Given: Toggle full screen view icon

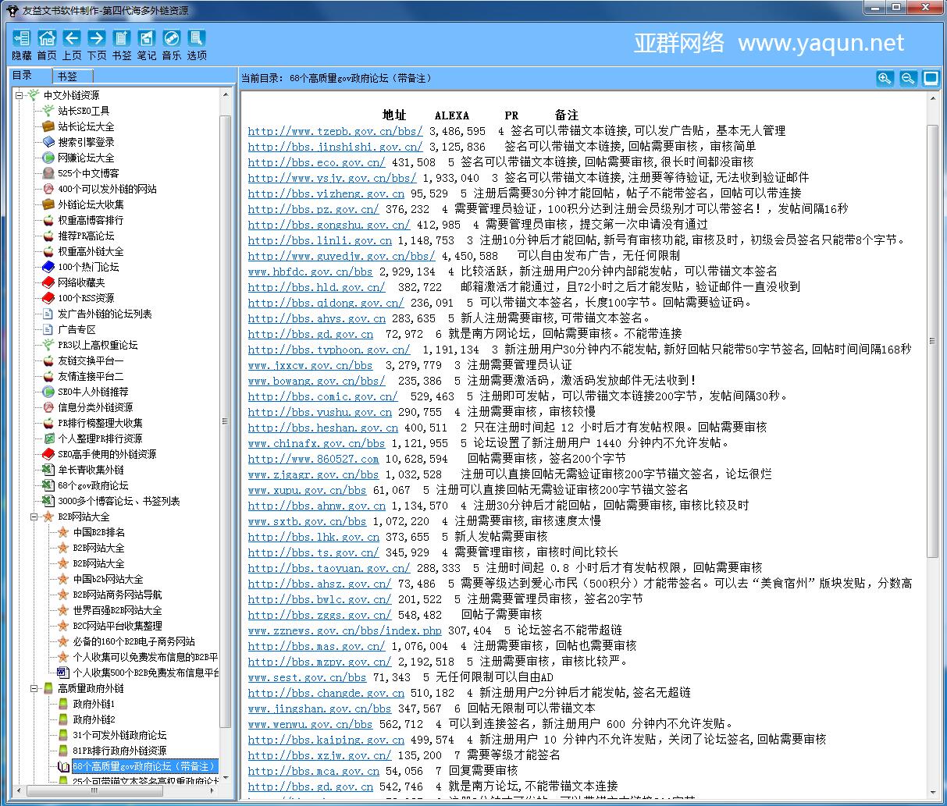Looking at the screenshot, I should [x=930, y=78].
